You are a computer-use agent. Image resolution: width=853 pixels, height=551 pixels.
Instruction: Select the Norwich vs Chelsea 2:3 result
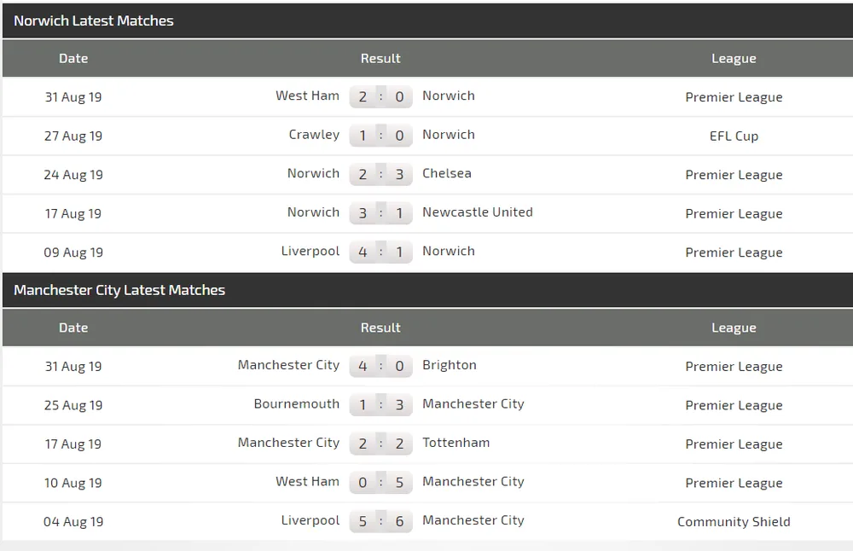380,175
